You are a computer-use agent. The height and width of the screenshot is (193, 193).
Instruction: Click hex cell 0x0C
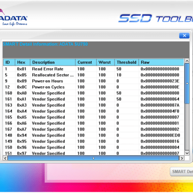point(22,87)
